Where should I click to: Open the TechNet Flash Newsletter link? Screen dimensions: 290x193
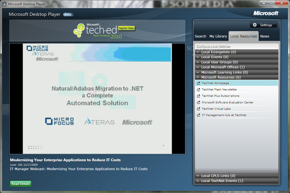pyautogui.click(x=219, y=90)
